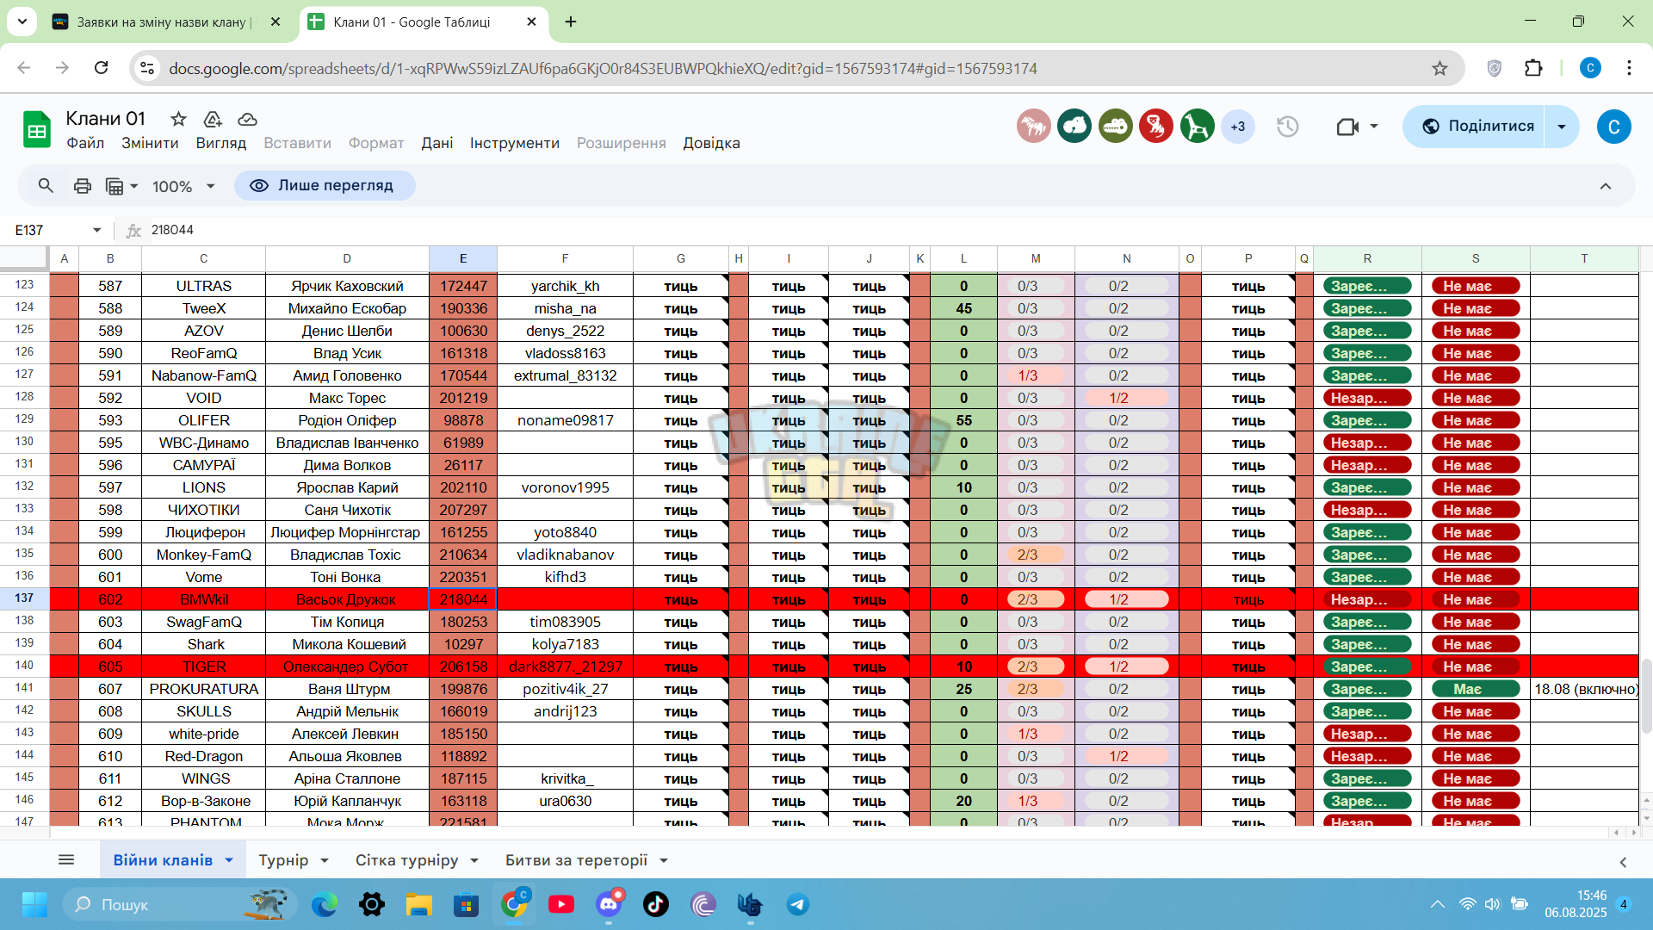This screenshot has height=930, width=1653.
Task: Open the Файл menu
Action: point(85,143)
